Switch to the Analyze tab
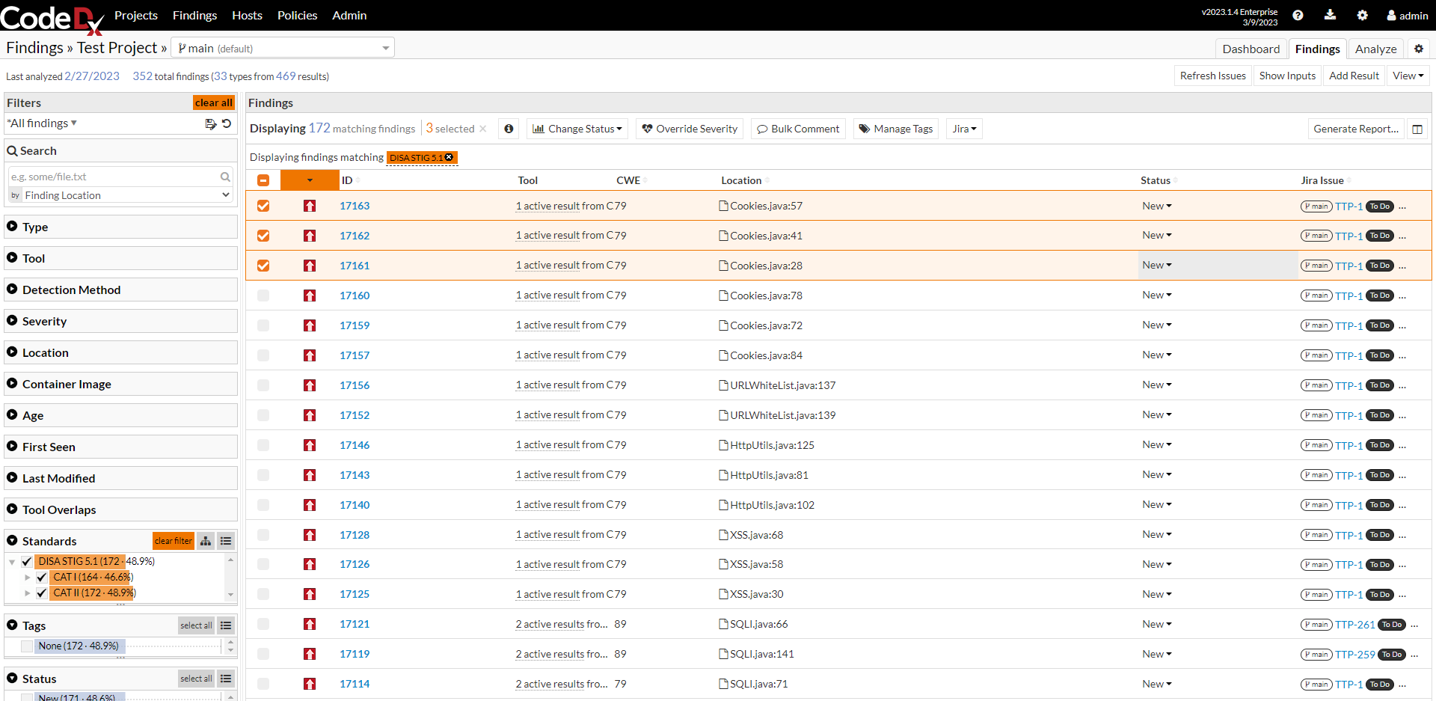Image resolution: width=1436 pixels, height=701 pixels. pos(1376,49)
